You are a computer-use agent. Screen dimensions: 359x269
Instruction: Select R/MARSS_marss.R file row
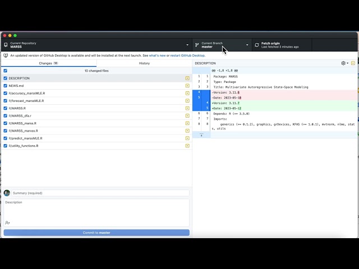coord(96,123)
